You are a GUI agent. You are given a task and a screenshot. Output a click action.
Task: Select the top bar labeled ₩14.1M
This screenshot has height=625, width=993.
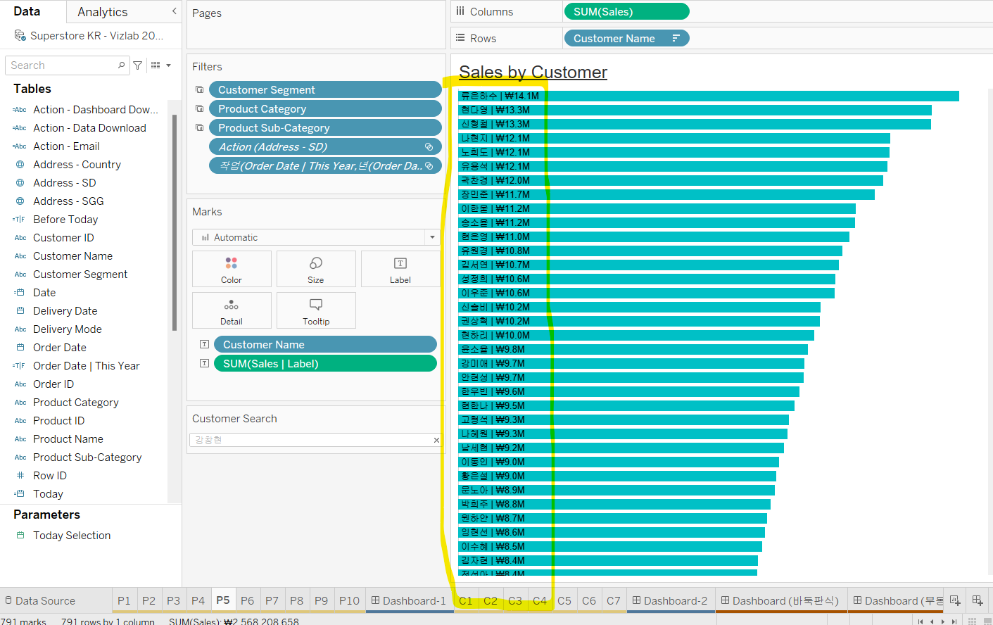click(x=709, y=96)
